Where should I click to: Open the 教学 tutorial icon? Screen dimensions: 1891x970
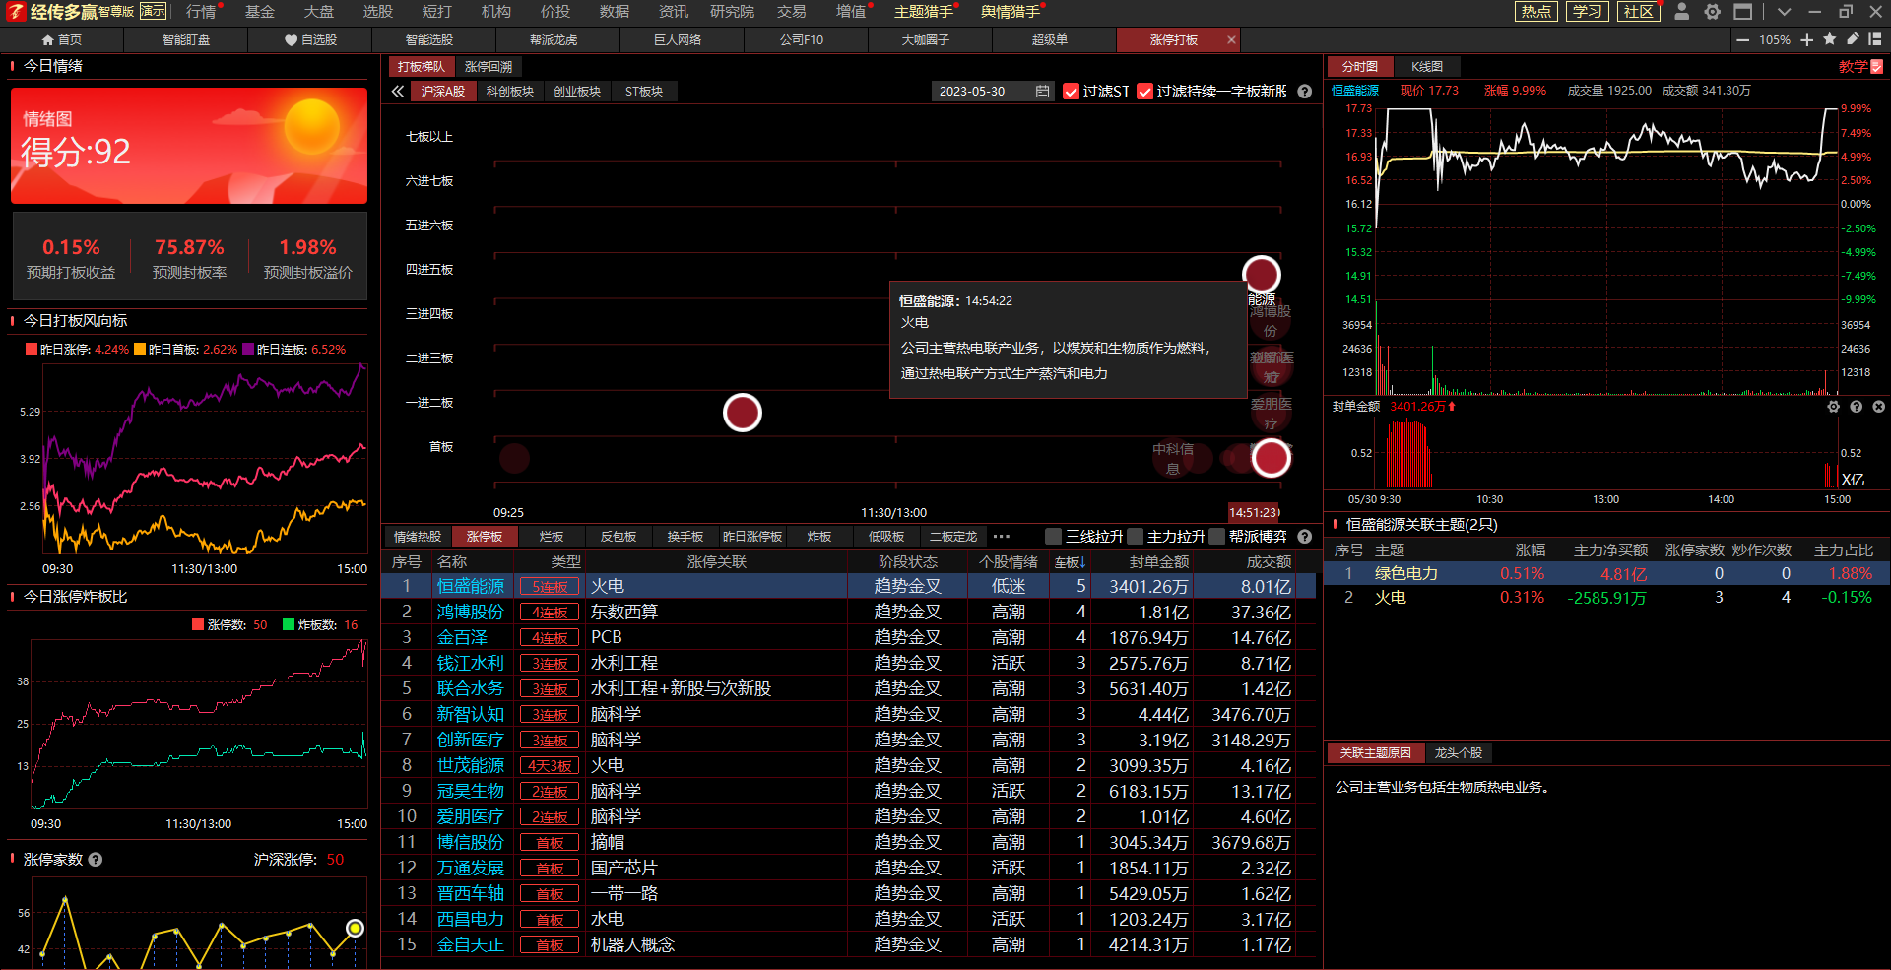coord(1876,67)
